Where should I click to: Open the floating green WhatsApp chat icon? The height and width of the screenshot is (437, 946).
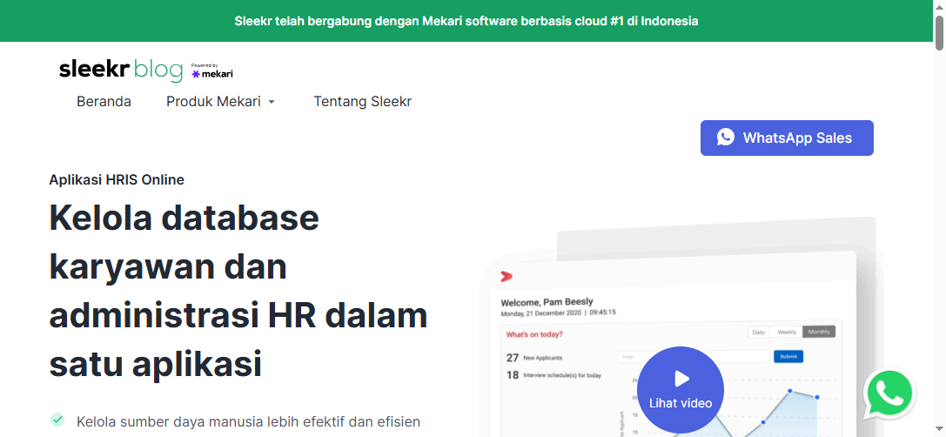(889, 393)
